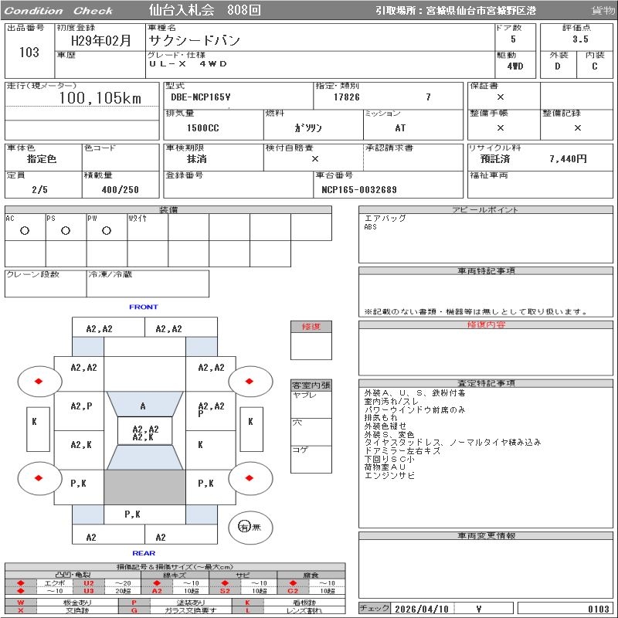The width and height of the screenshot is (618, 618).
Task: Click the red 修復内容 header
Action: tap(487, 324)
